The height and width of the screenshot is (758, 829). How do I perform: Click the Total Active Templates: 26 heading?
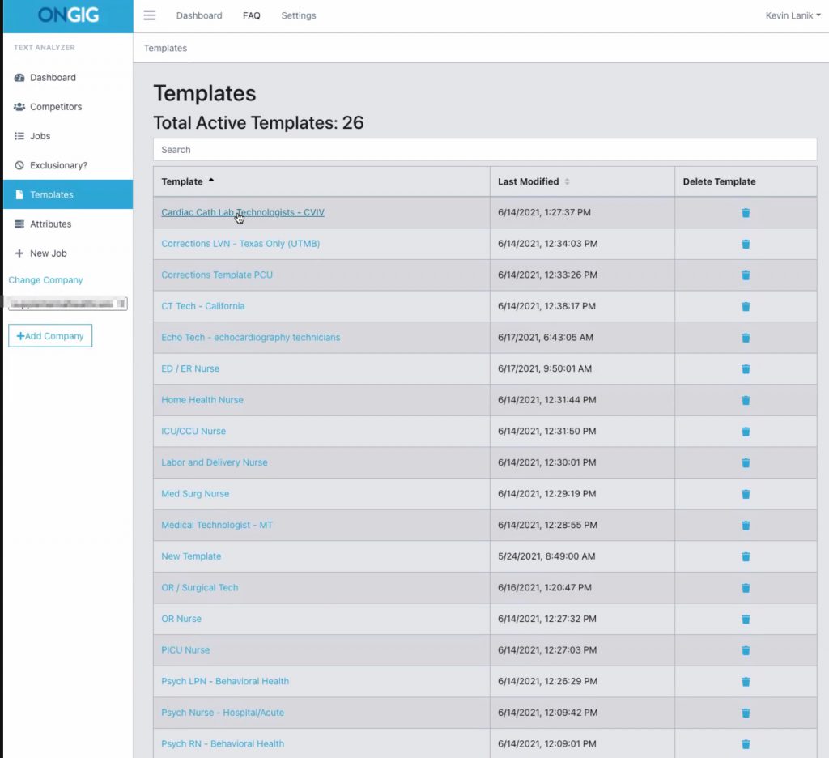258,123
